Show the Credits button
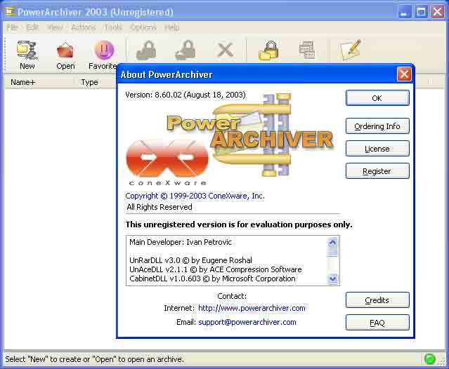449x369 pixels. click(377, 300)
